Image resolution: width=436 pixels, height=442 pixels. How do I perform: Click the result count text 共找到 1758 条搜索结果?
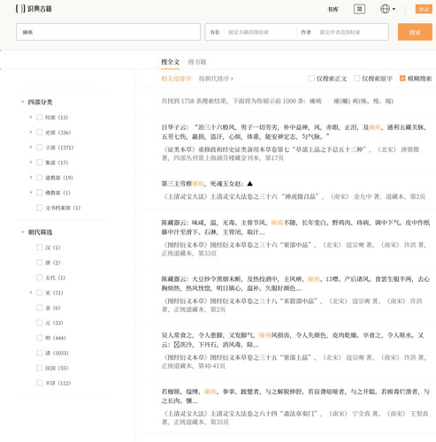(195, 101)
